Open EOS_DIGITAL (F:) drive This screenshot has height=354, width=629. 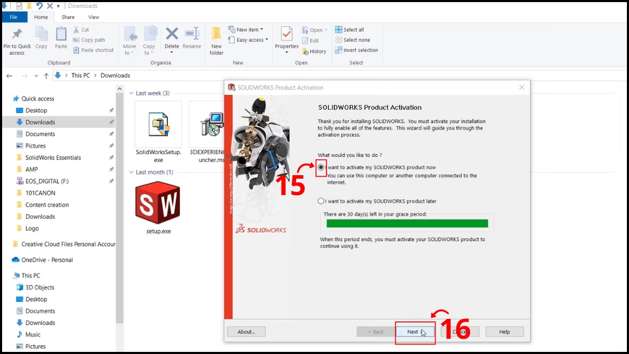47,181
